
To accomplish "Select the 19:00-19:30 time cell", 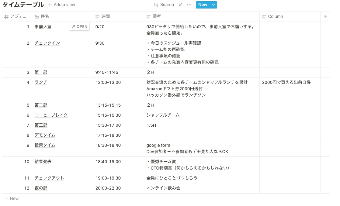I will [x=118, y=178].
